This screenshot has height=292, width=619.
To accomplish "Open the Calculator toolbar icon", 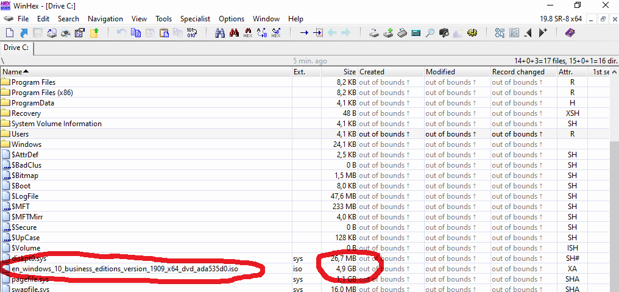I will pos(416,33).
